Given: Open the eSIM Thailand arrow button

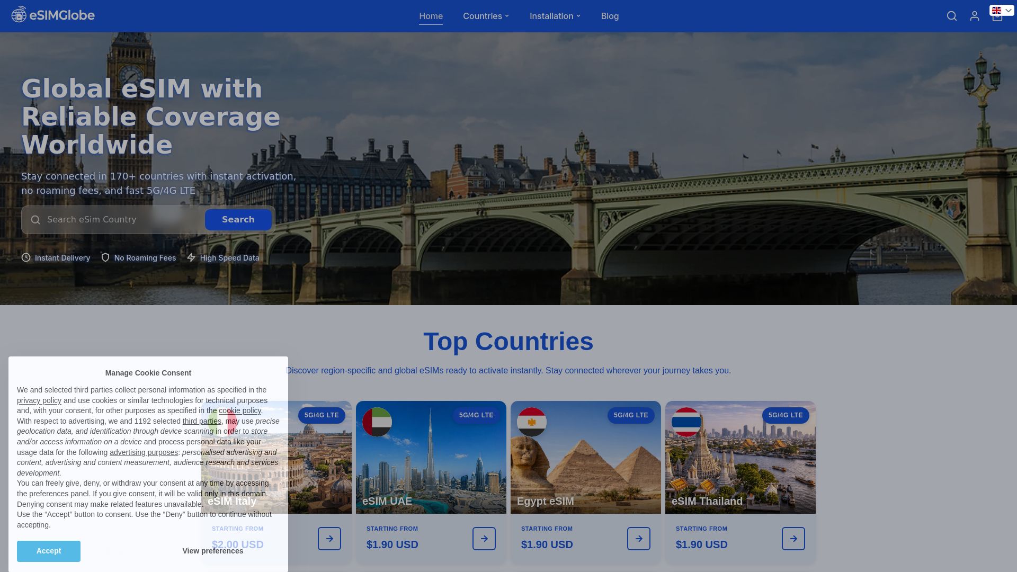Looking at the screenshot, I should pyautogui.click(x=793, y=539).
